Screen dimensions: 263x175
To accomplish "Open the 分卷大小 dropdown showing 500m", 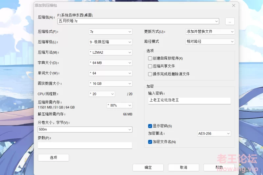I will pos(85,130).
